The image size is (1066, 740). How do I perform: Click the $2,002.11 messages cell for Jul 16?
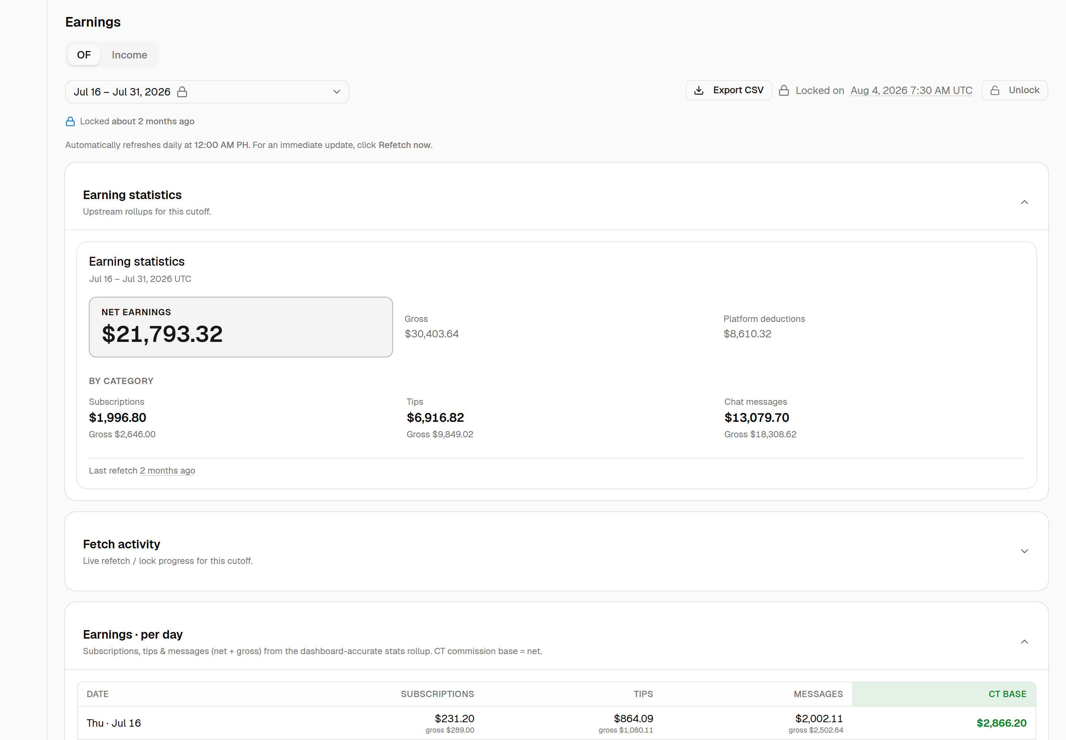pyautogui.click(x=819, y=719)
